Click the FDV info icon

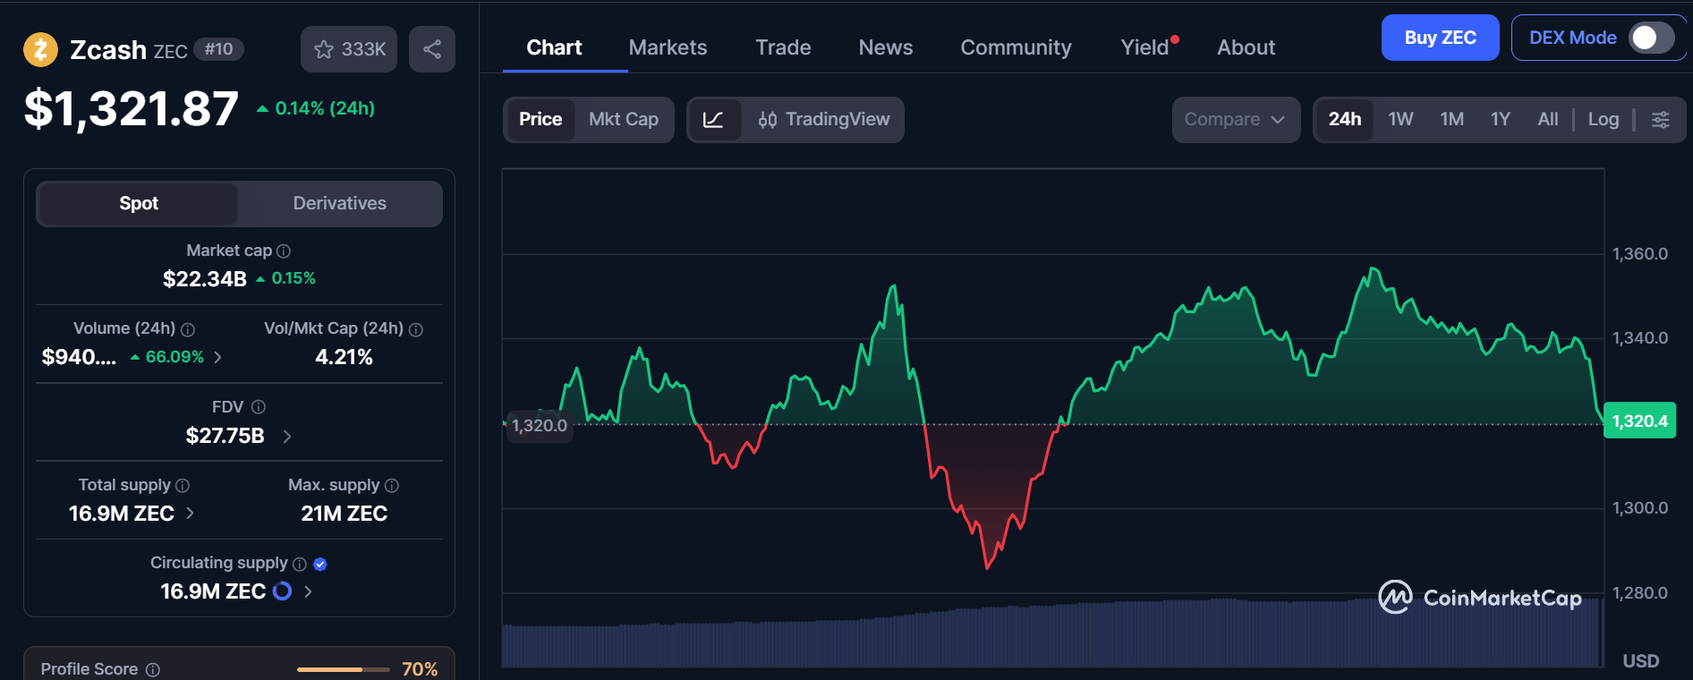(259, 407)
